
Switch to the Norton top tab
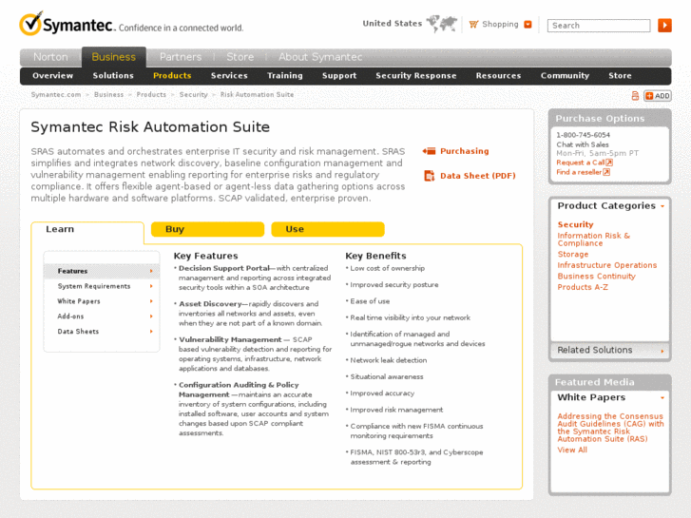click(50, 57)
